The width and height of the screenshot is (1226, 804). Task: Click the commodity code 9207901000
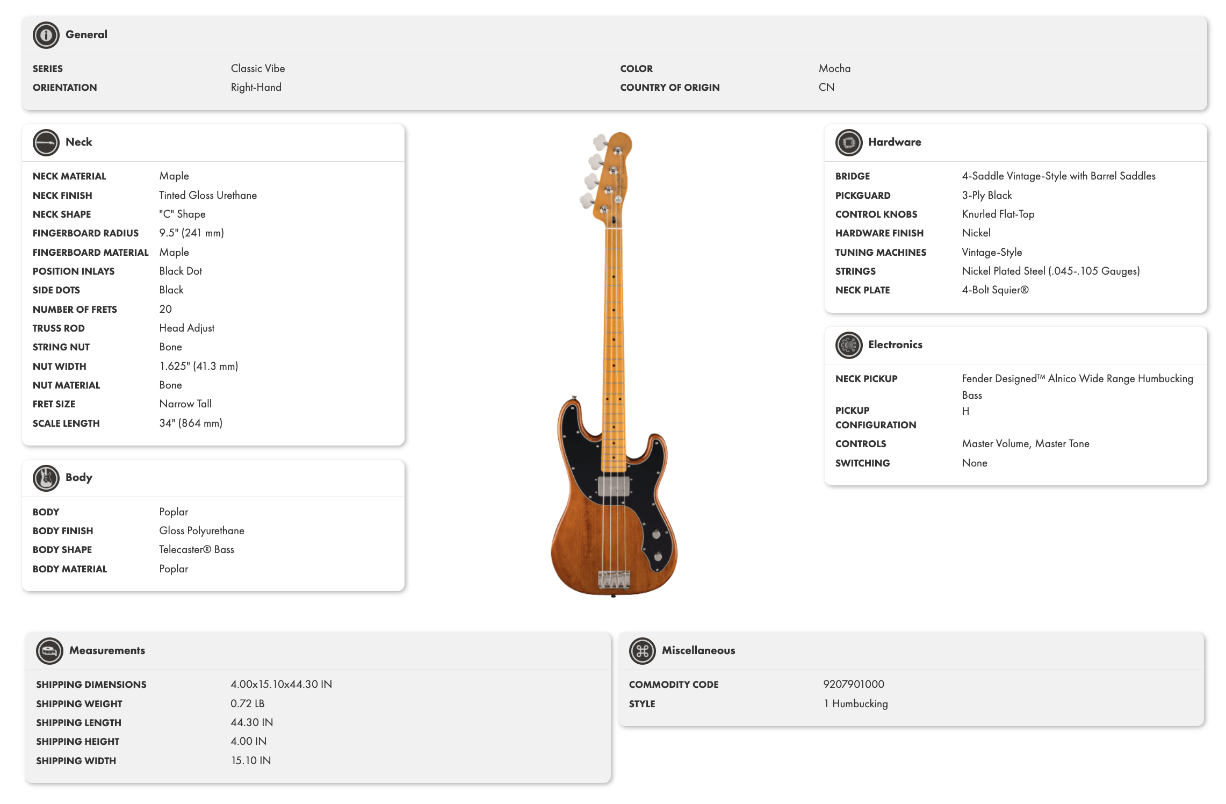853,684
